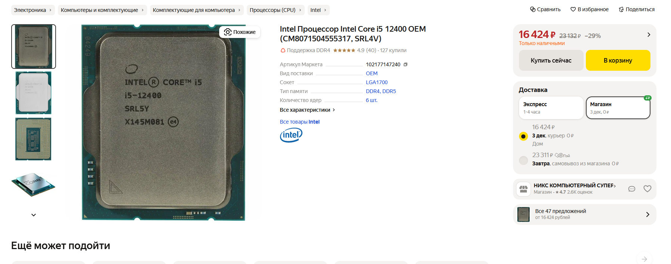Screen dimensions: 671x264
Task: Favorite the НИКС store heart icon
Action: (x=647, y=189)
